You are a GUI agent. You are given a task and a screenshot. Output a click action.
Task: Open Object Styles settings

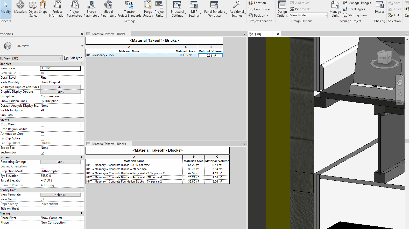pyautogui.click(x=33, y=9)
